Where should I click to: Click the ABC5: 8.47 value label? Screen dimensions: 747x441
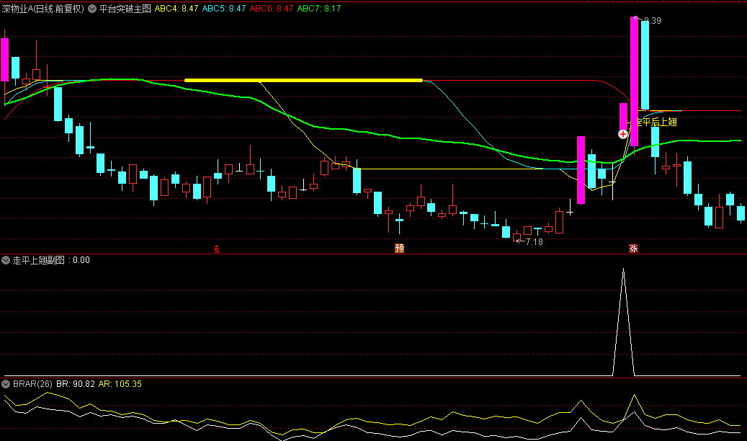[x=224, y=9]
